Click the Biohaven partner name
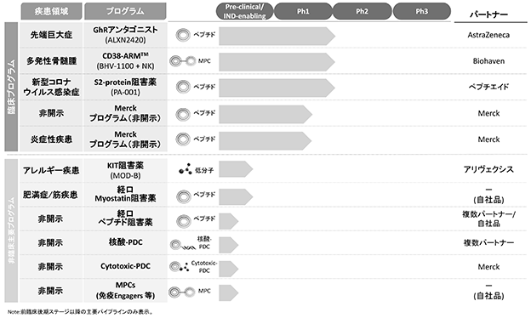This screenshot has height=318, width=531. [488, 61]
